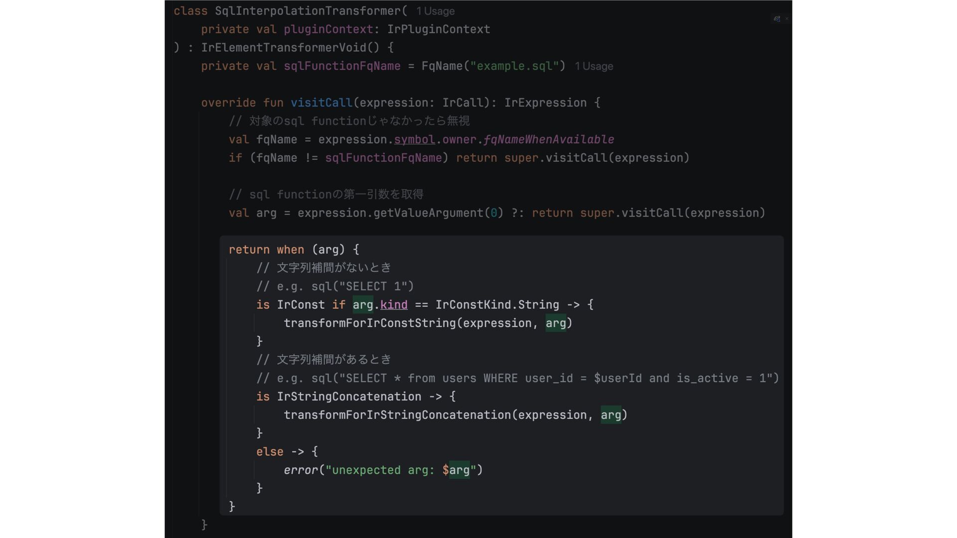Click the error function call in else branch

[x=300, y=470]
